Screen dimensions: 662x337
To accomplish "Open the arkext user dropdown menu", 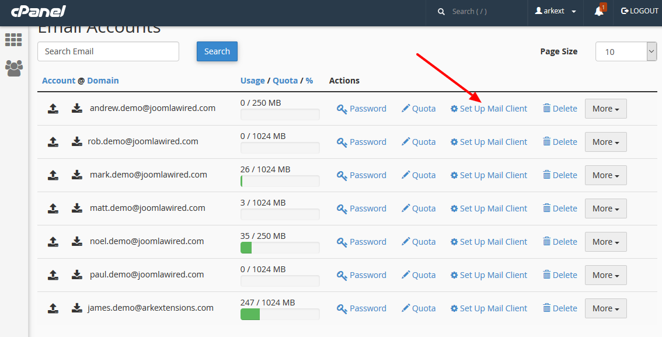I will tap(555, 11).
